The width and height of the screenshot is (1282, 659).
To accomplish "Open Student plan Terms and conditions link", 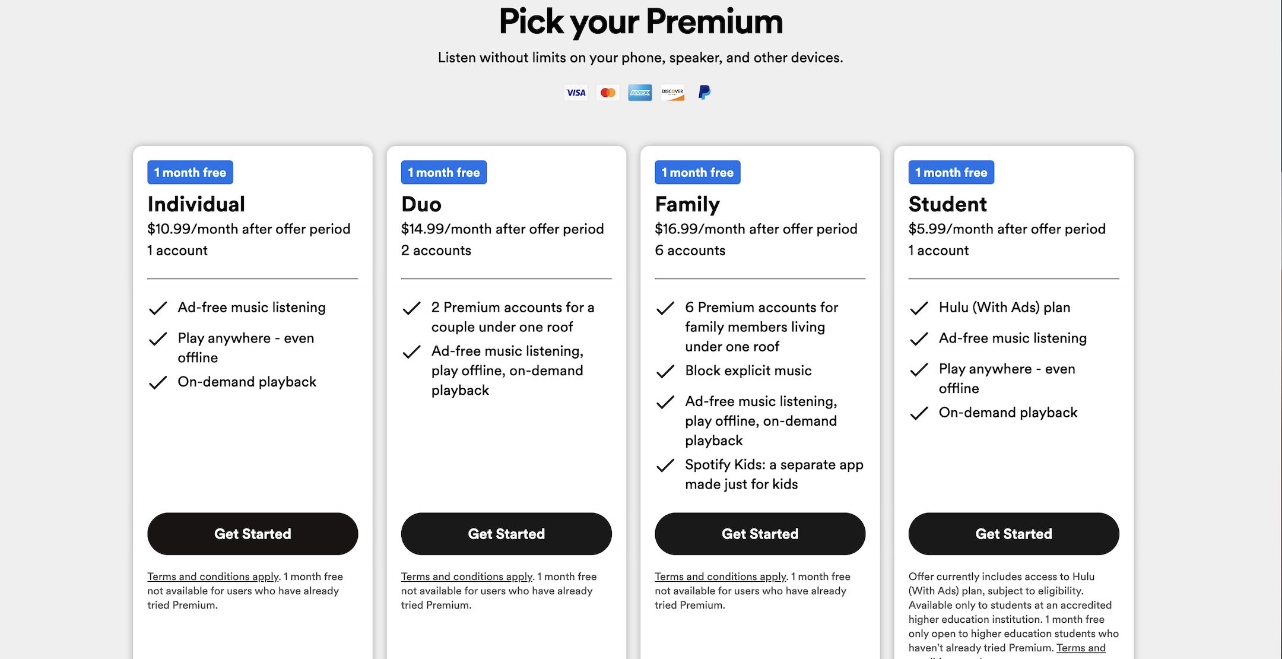I will [x=1081, y=648].
